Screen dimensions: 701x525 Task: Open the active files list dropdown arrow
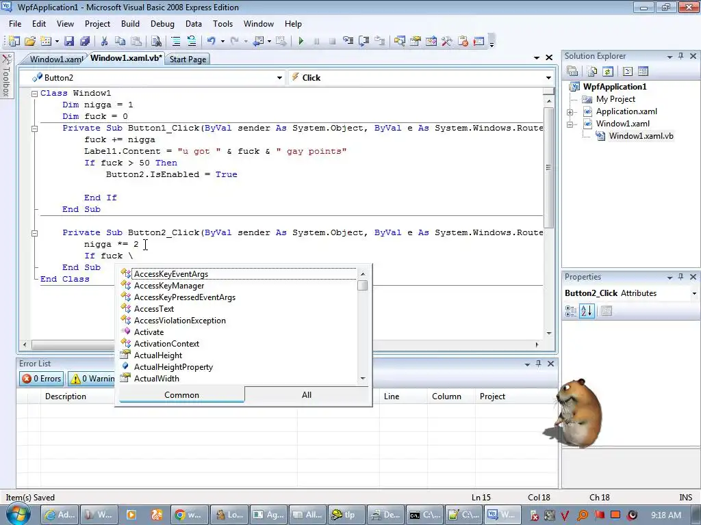537,57
